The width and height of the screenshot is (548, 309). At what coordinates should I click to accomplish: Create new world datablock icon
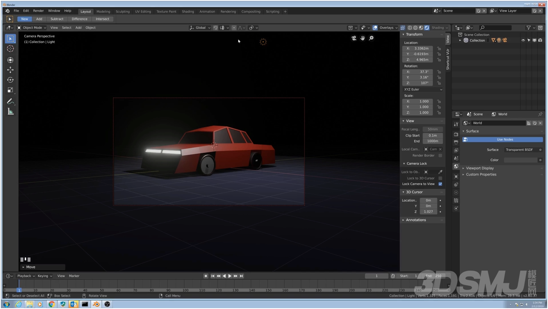click(x=534, y=123)
